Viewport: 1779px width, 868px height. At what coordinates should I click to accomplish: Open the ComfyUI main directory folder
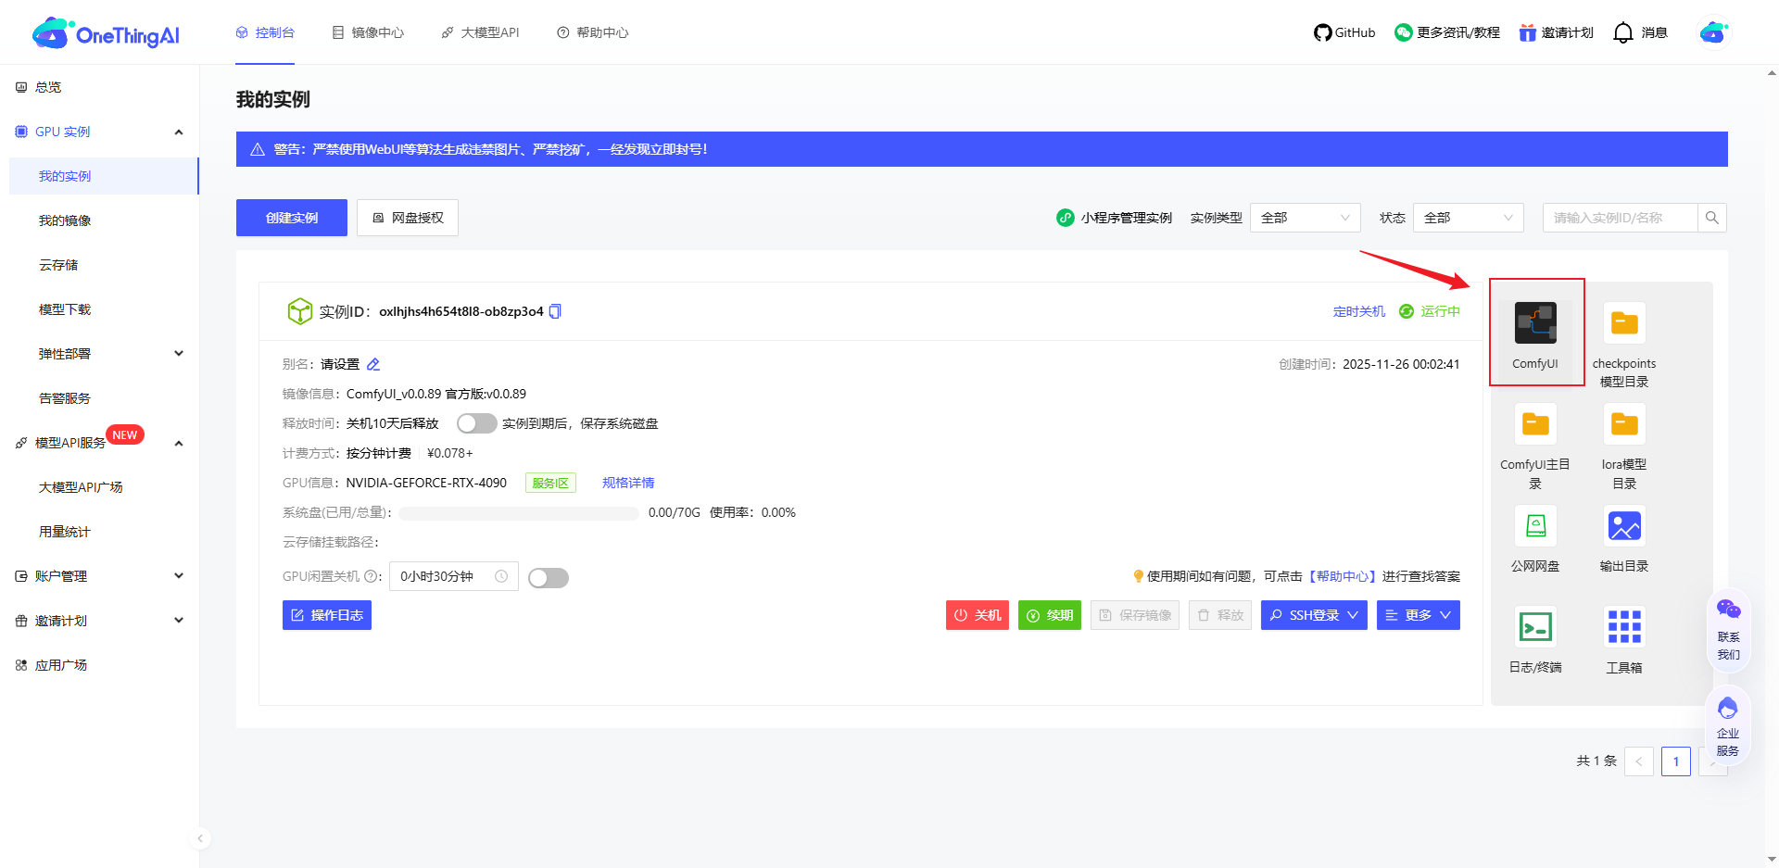1535,424
